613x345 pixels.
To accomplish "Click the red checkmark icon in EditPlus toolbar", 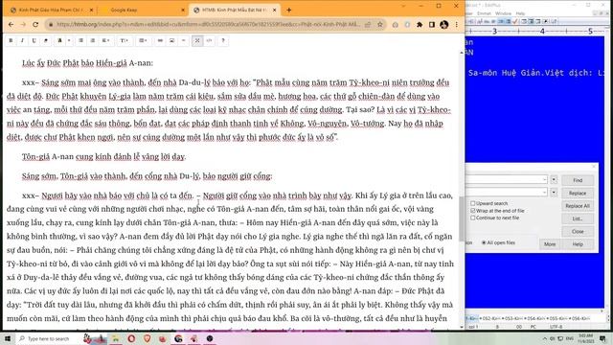I will (515, 21).
